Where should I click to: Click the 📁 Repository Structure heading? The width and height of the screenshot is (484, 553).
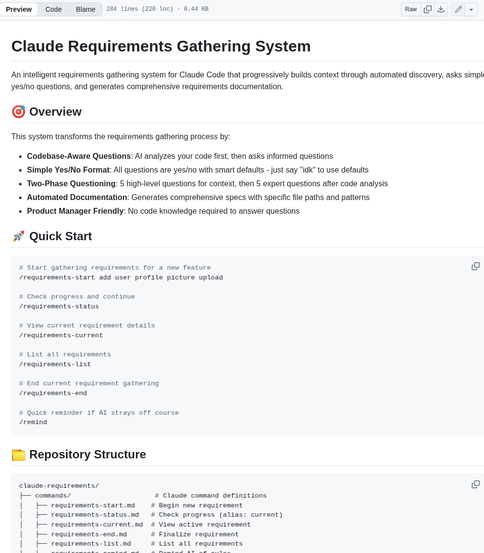(78, 454)
